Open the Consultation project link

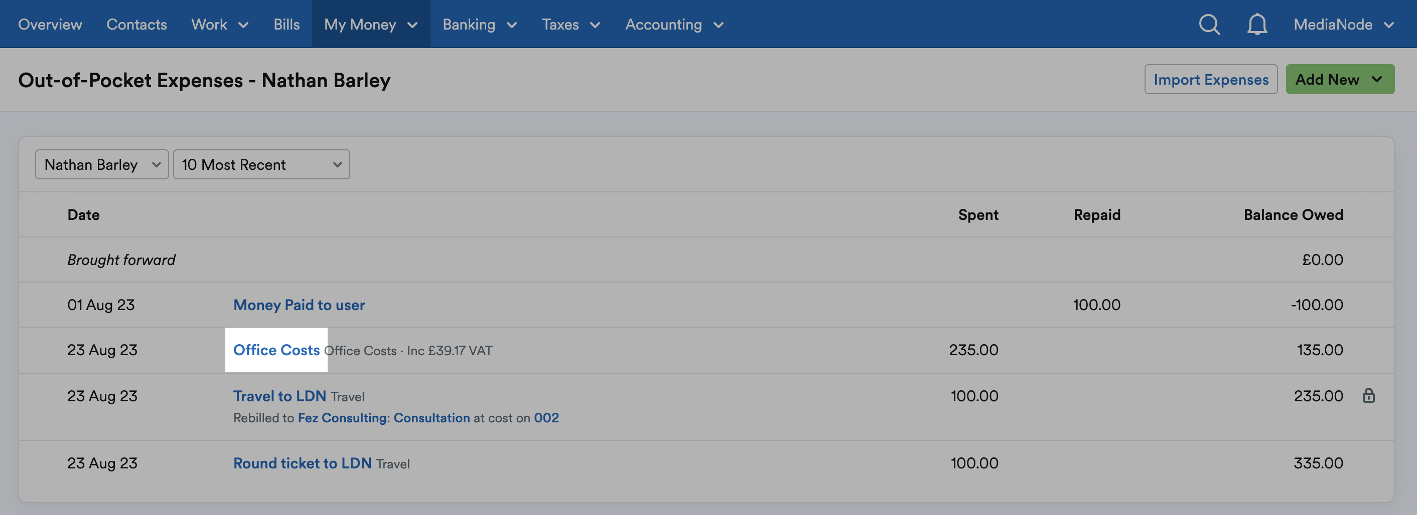(432, 418)
